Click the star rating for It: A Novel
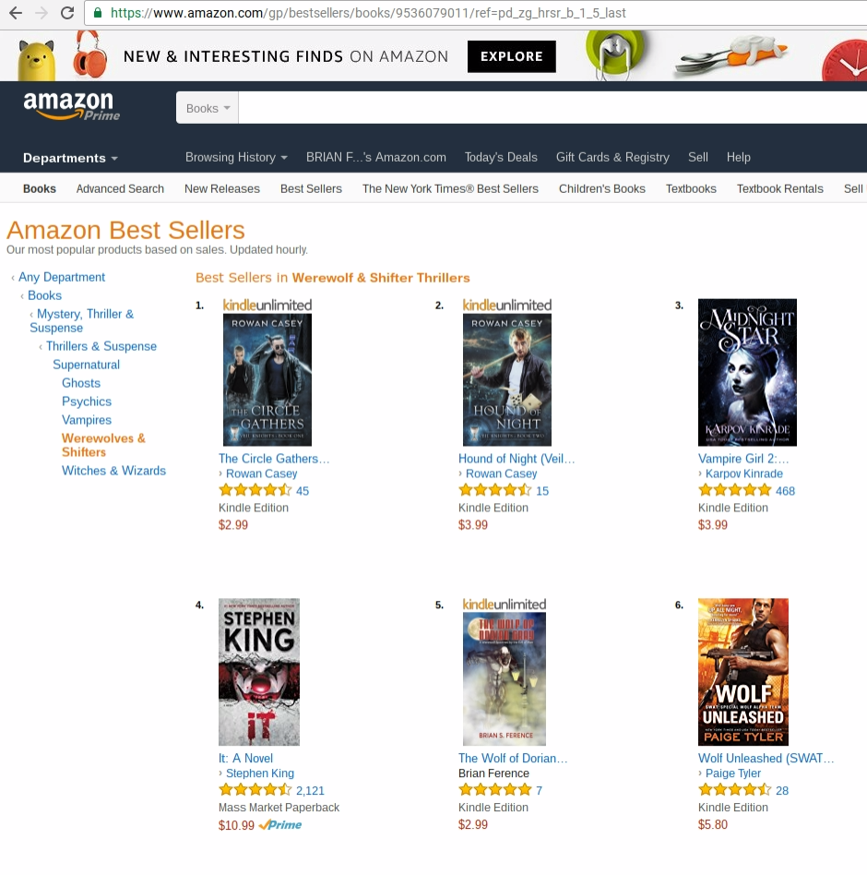This screenshot has height=875, width=867. click(255, 789)
